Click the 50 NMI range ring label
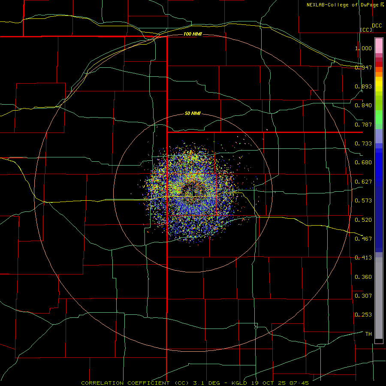Viewport: 386px width, 386px height. point(193,114)
